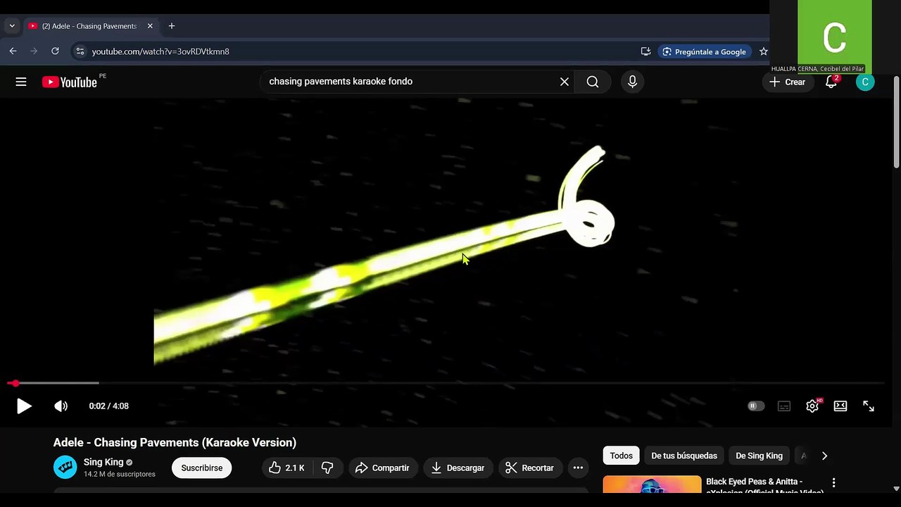The image size is (901, 507).
Task: Play the karaoke video
Action: (x=24, y=406)
